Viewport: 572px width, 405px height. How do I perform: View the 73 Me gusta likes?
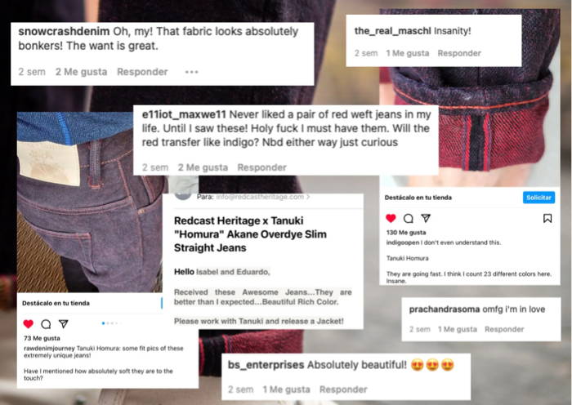tap(42, 338)
